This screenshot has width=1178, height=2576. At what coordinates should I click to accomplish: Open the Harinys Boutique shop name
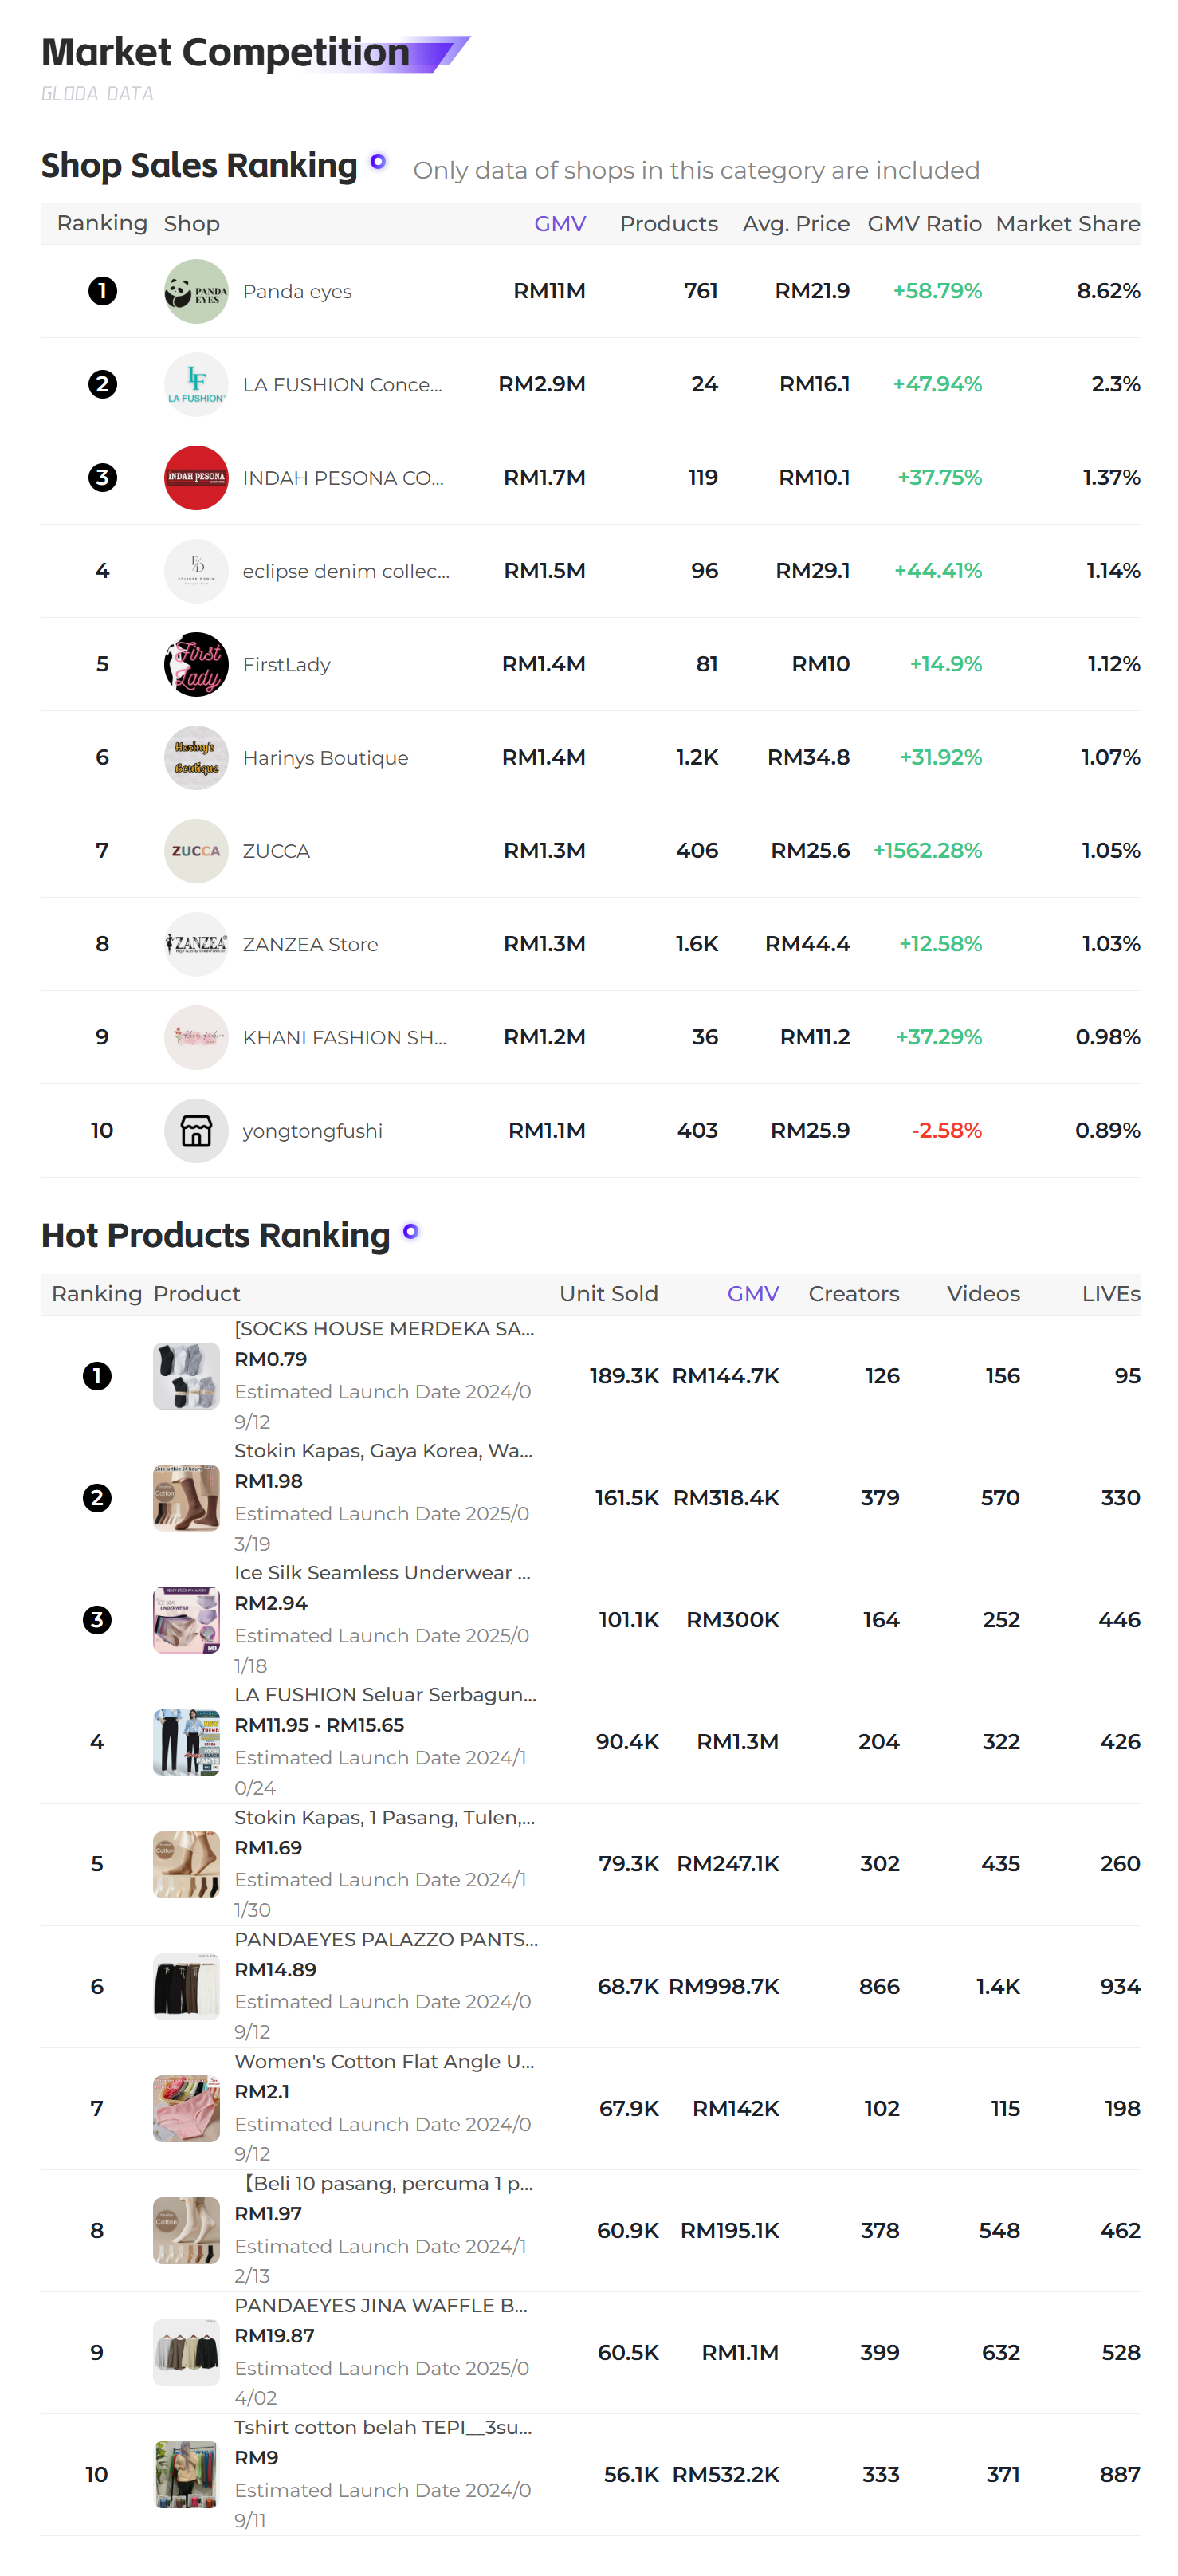click(x=325, y=758)
